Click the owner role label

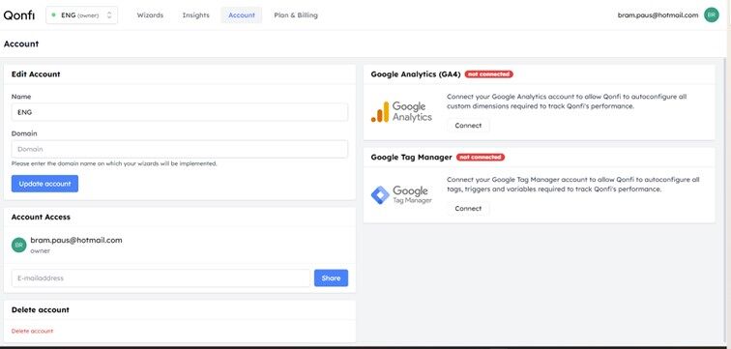coord(40,250)
